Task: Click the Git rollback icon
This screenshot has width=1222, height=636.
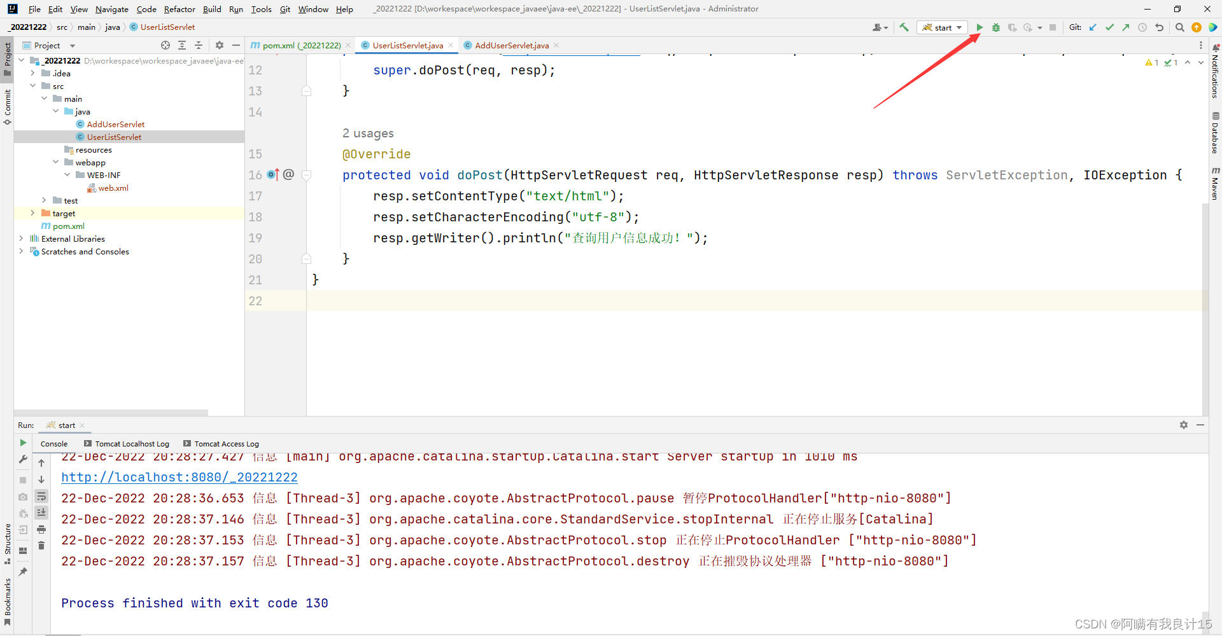Action: pos(1159,27)
